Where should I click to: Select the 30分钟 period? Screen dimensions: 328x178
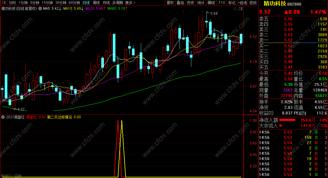click(61, 3)
